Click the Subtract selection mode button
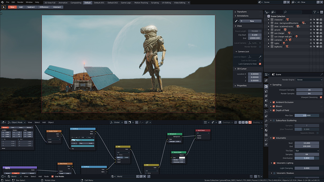The width and height of the screenshot is (324, 182). [31, 7]
